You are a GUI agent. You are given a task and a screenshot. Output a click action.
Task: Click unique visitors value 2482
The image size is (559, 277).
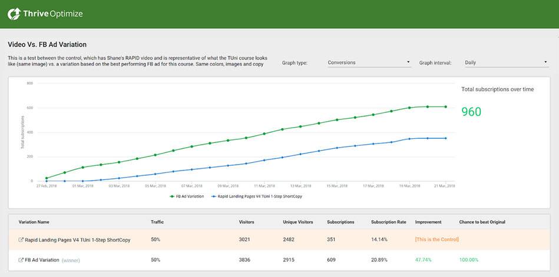[289, 239]
